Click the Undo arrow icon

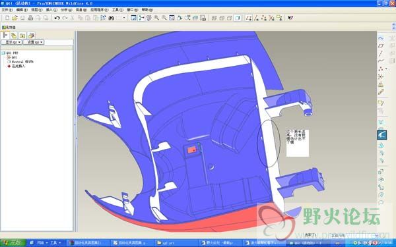57,18
